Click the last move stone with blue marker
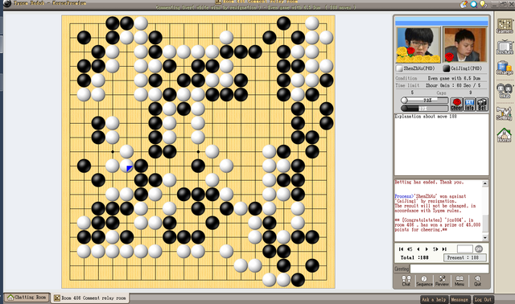515x304 pixels. click(127, 166)
